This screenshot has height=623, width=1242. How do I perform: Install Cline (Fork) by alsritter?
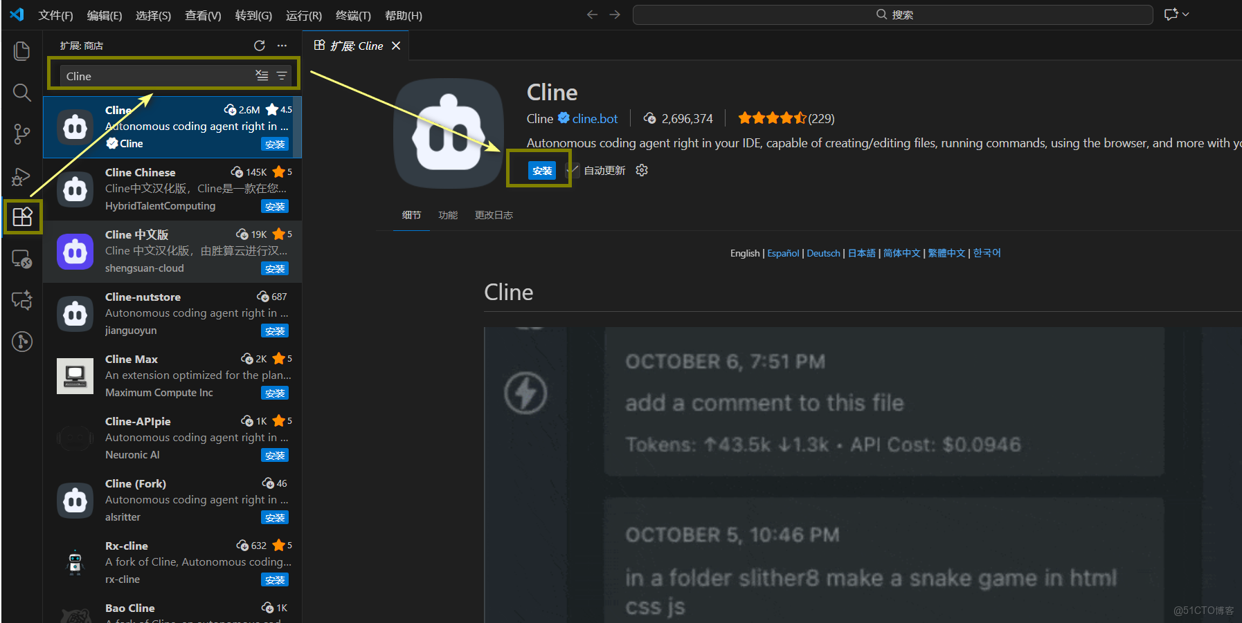click(x=275, y=517)
